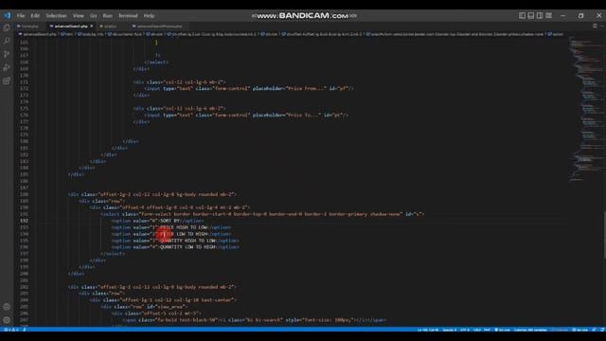The width and height of the screenshot is (606, 341).
Task: Switch to the fourth editor tab
Action: click(159, 27)
